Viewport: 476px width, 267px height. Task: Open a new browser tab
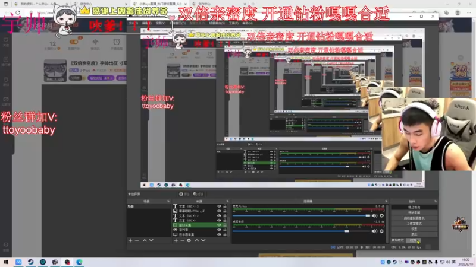253,4
